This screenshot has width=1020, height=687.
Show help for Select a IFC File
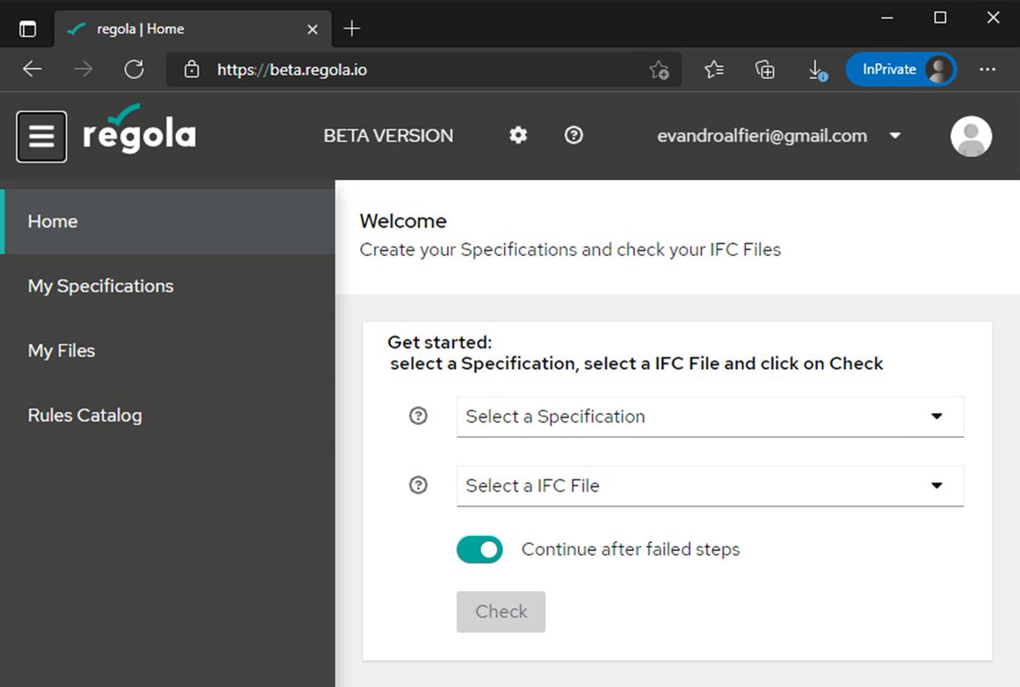click(x=418, y=485)
